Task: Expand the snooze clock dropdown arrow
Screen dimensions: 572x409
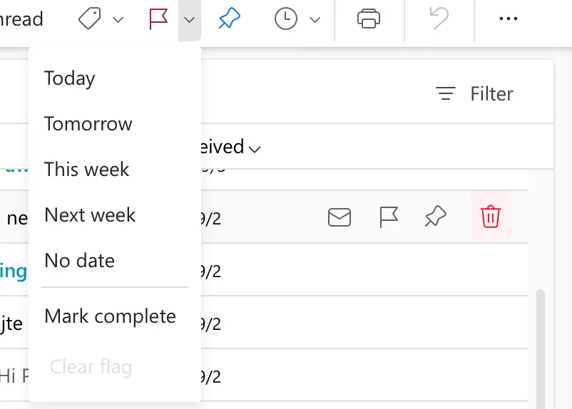Action: point(315,20)
